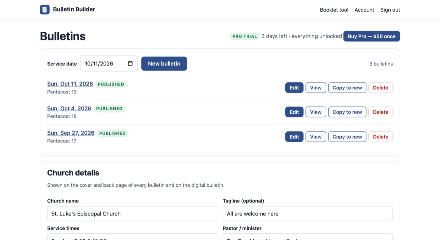Click the Bulletin Builder logo icon
Viewport: 440px width, 240px height.
click(x=45, y=10)
